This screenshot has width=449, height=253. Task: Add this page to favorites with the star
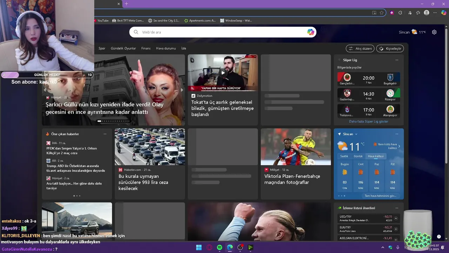click(382, 13)
